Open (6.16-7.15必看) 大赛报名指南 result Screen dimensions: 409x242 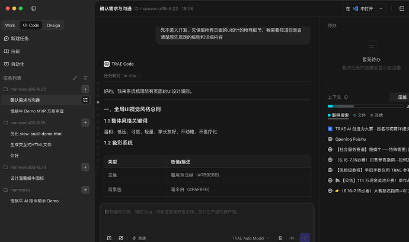368,191
